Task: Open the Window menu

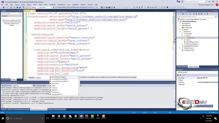Action: [90, 4]
